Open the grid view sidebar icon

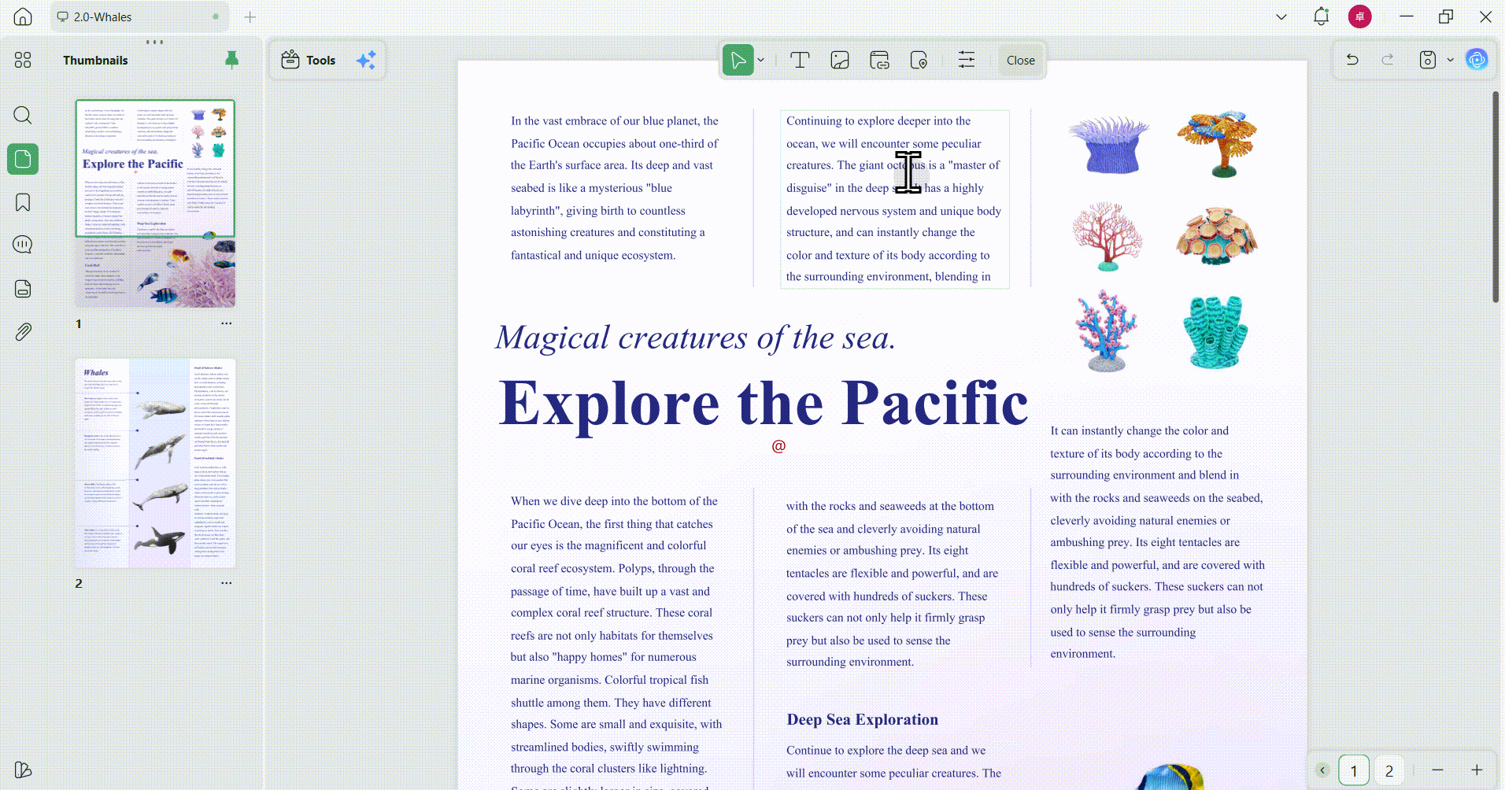click(x=23, y=60)
